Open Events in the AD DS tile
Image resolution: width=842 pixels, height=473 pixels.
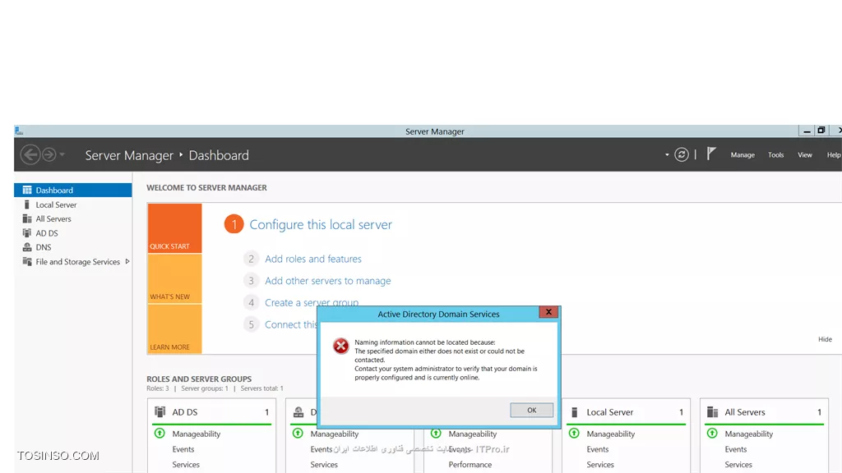(x=183, y=449)
